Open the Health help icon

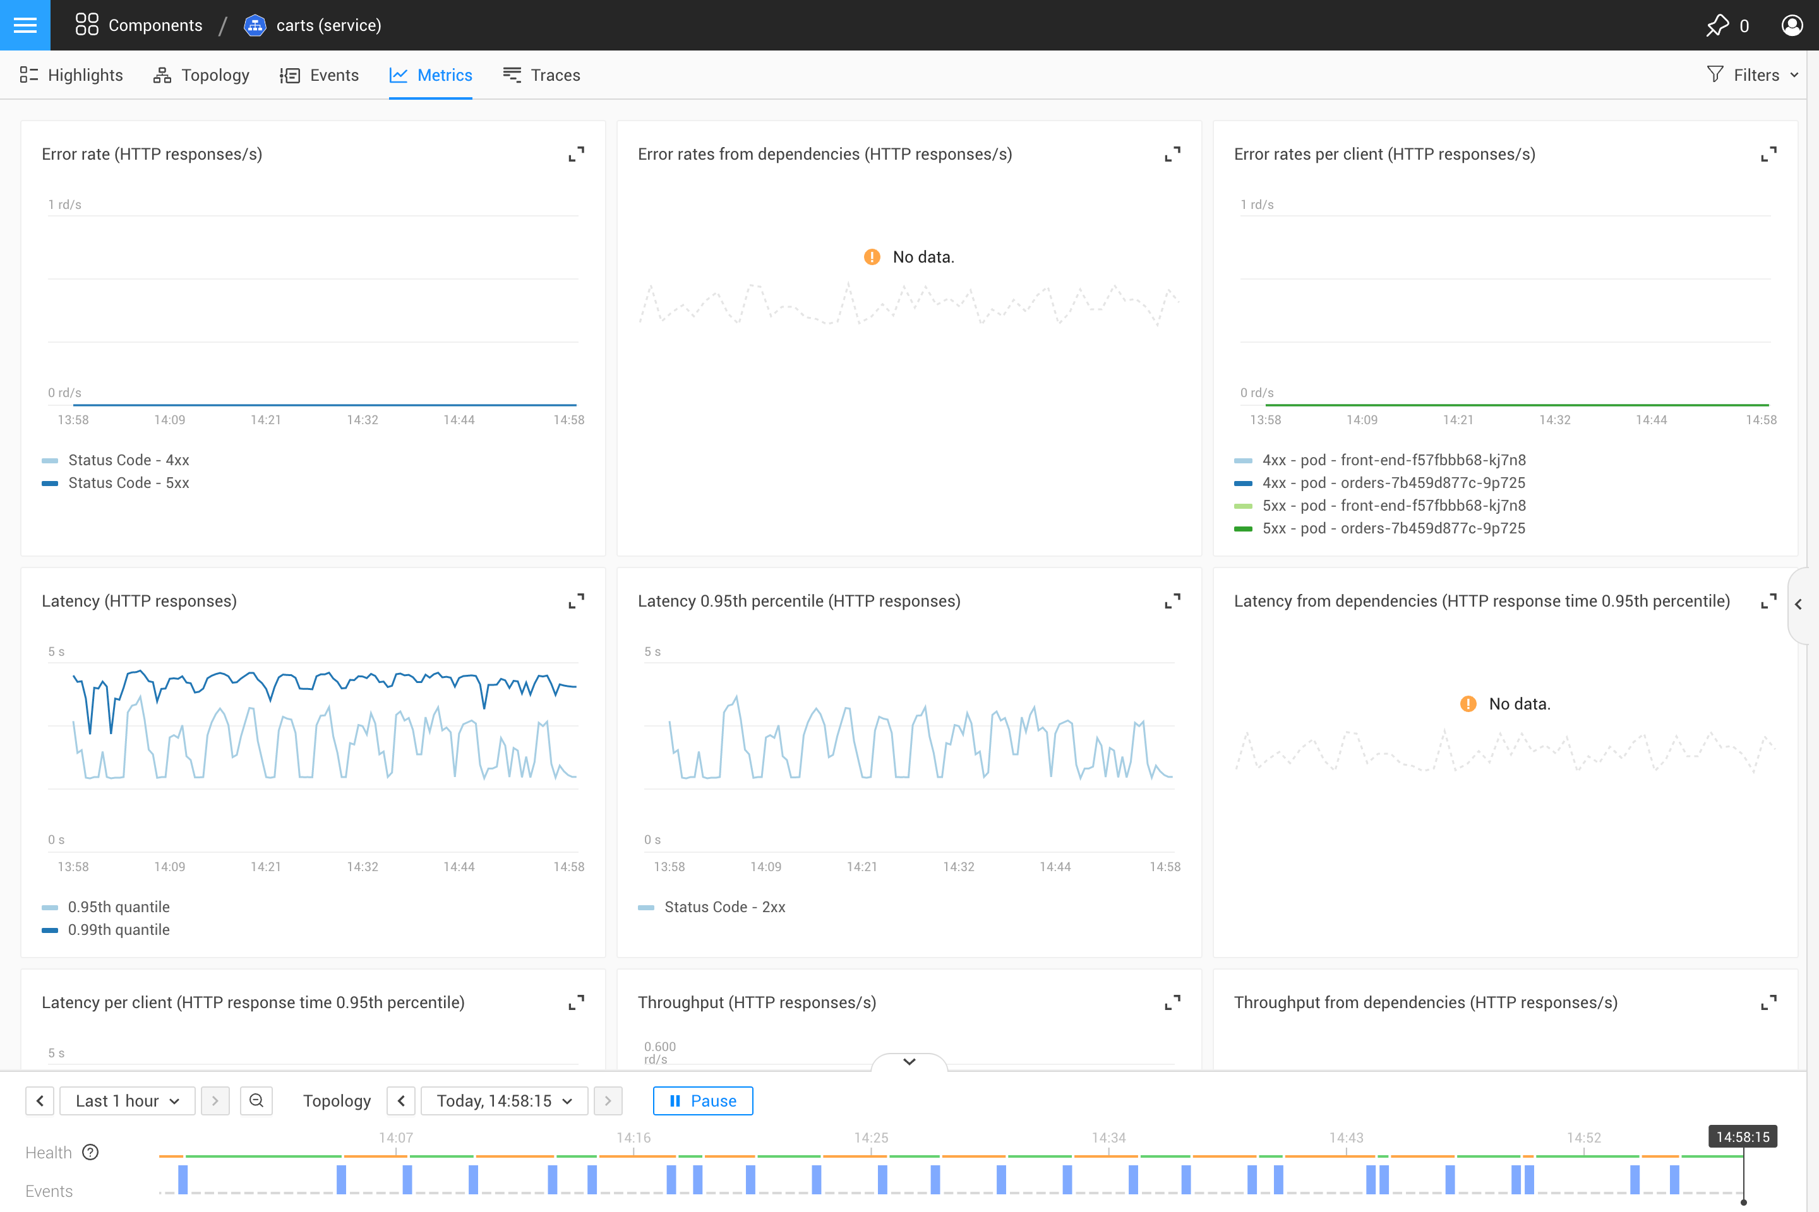click(90, 1151)
